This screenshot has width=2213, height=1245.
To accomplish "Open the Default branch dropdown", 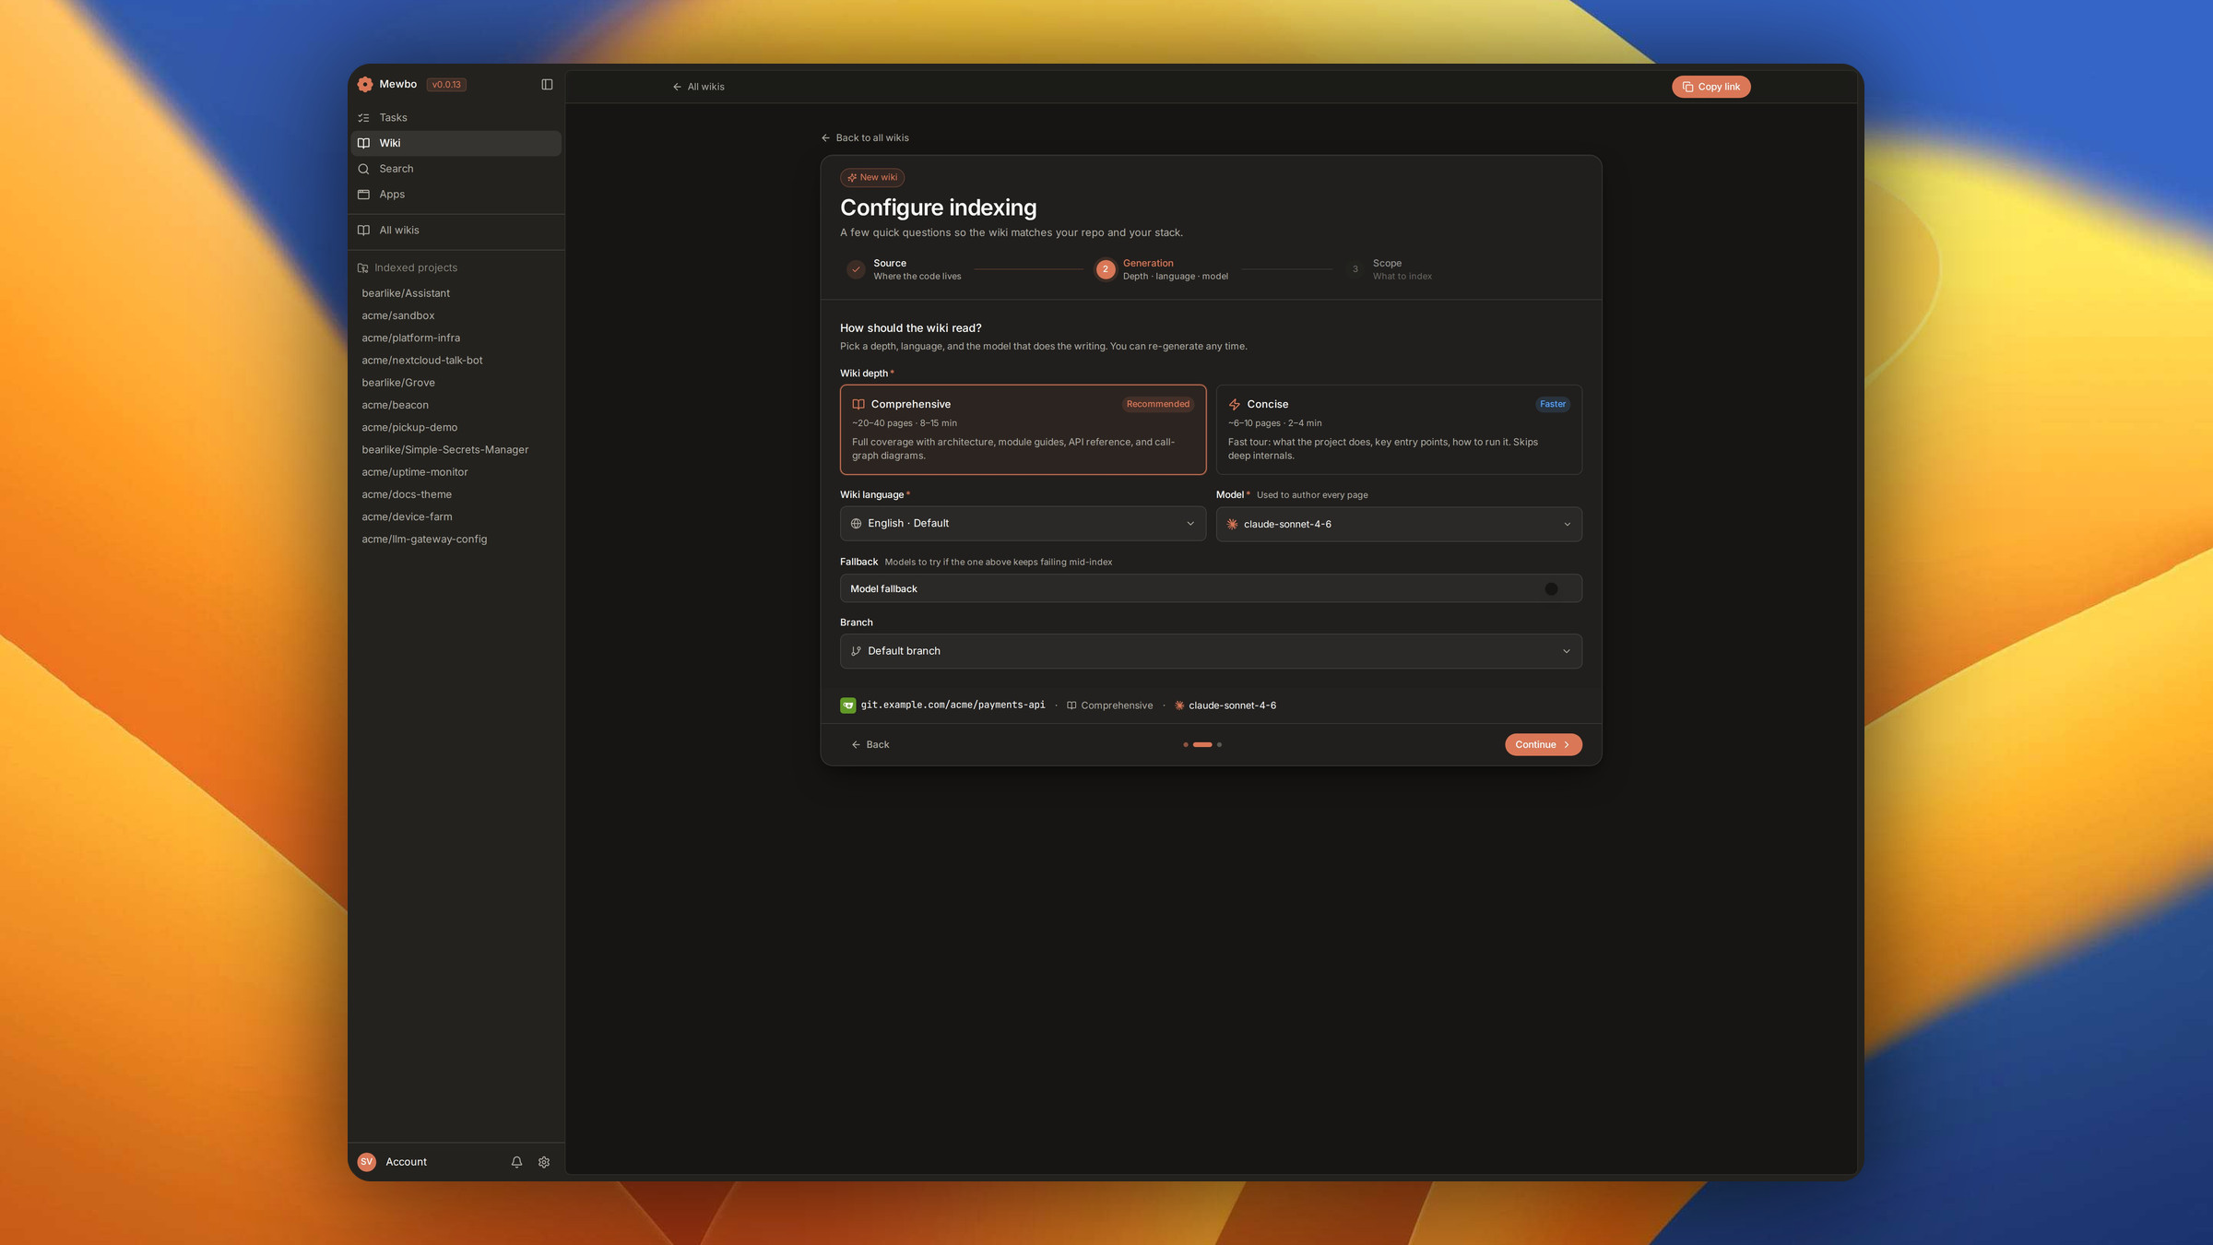I will click(x=1211, y=651).
